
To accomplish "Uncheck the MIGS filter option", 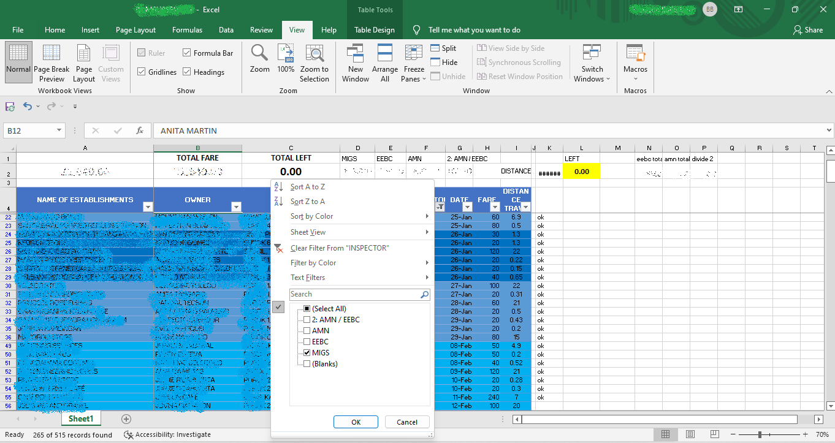I will tap(307, 353).
